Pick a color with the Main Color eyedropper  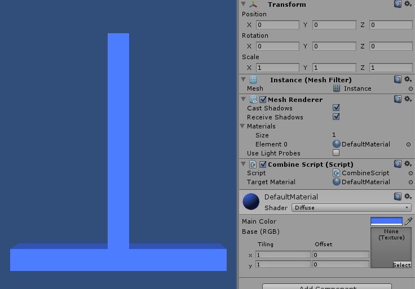click(409, 221)
